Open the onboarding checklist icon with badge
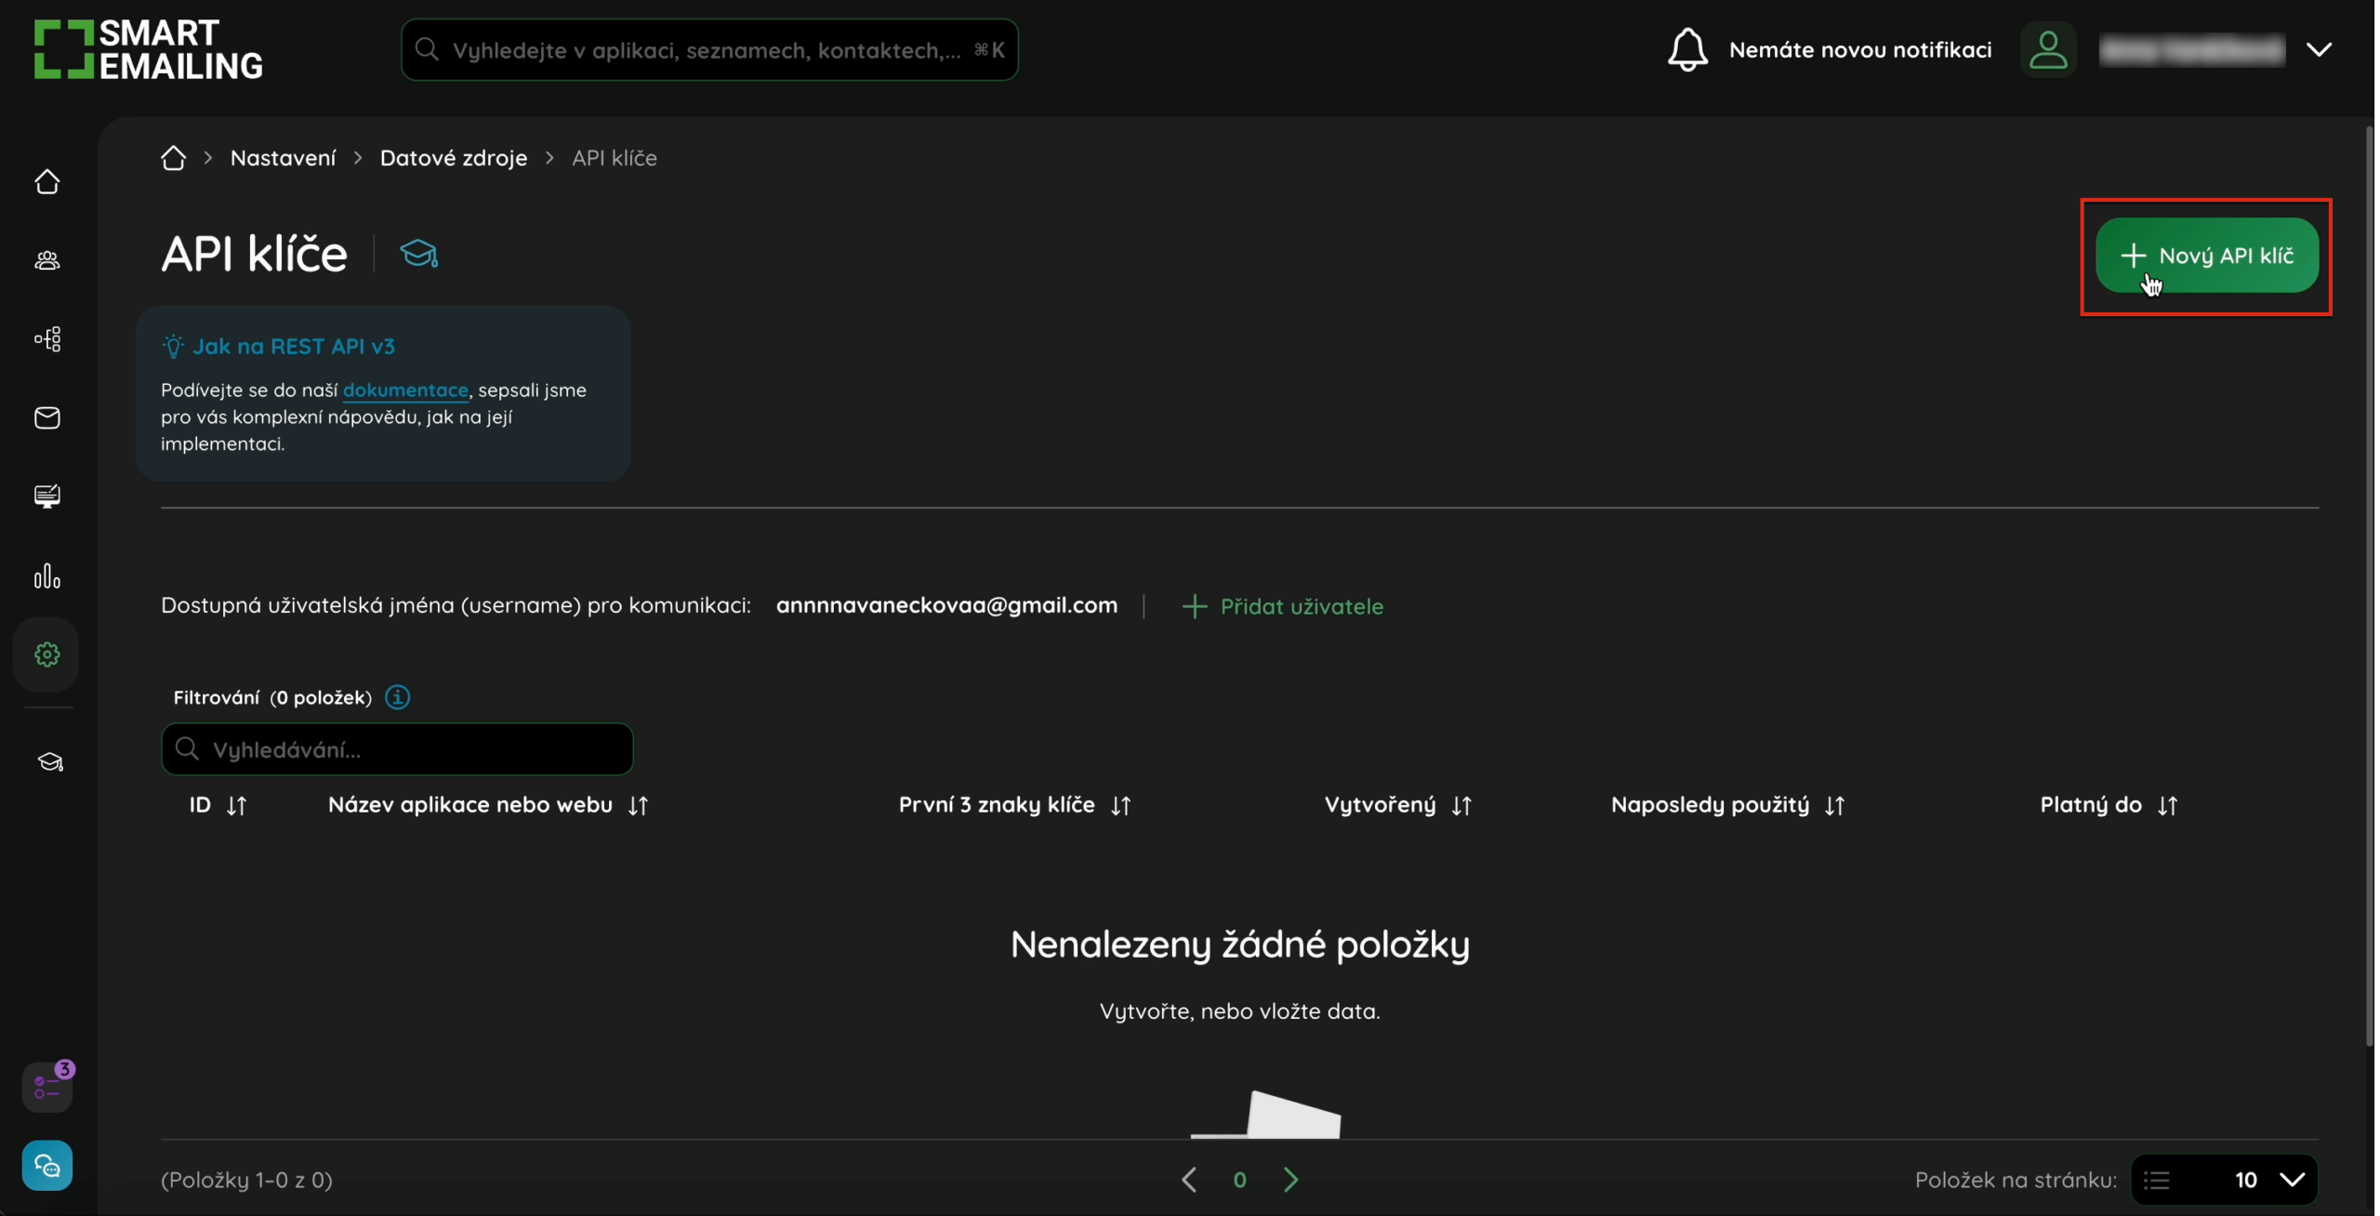 [x=47, y=1086]
